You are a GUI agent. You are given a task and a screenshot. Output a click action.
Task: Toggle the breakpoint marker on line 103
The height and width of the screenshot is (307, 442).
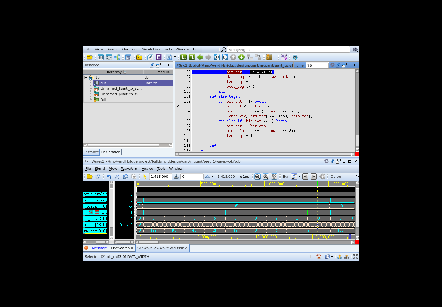point(178,106)
